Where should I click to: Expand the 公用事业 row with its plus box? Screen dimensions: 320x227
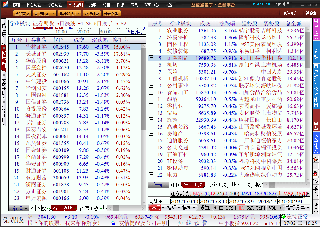(151, 85)
